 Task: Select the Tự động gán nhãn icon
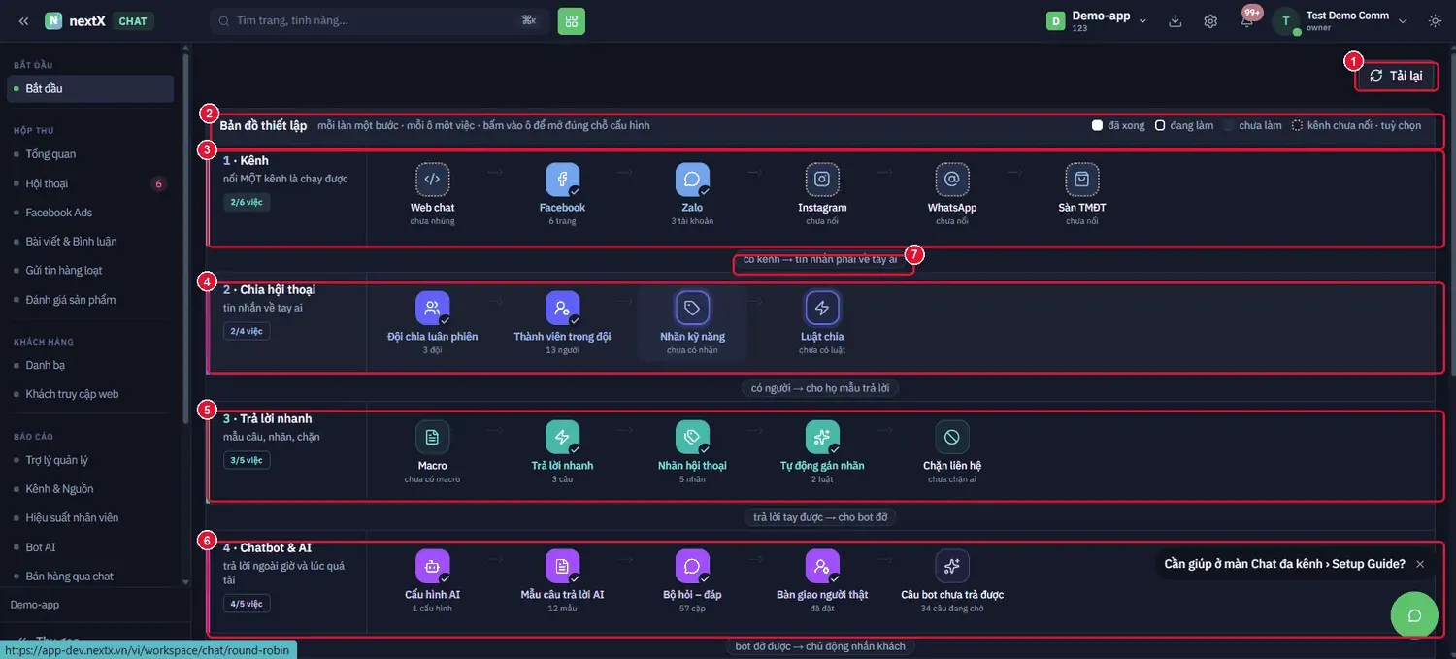822,438
